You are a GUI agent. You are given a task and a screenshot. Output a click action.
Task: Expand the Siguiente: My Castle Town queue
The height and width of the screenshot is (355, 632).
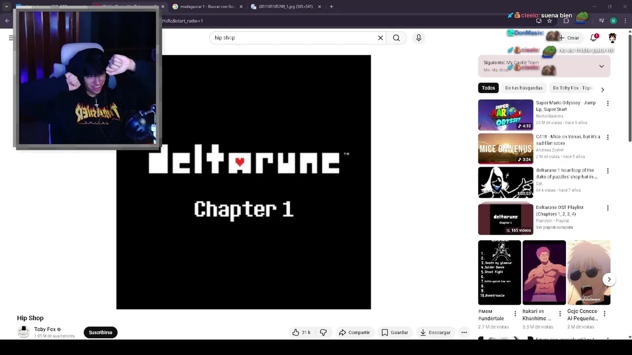tap(601, 66)
